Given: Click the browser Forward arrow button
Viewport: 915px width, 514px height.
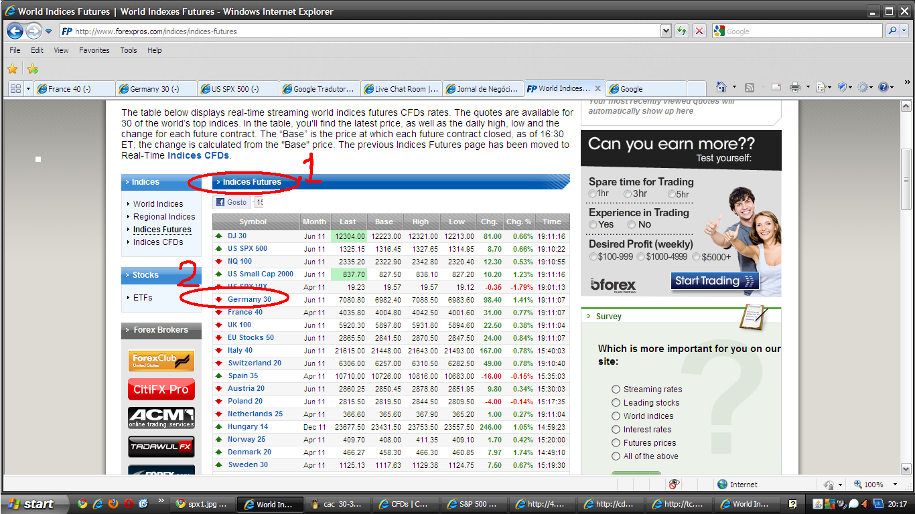Looking at the screenshot, I should (33, 31).
